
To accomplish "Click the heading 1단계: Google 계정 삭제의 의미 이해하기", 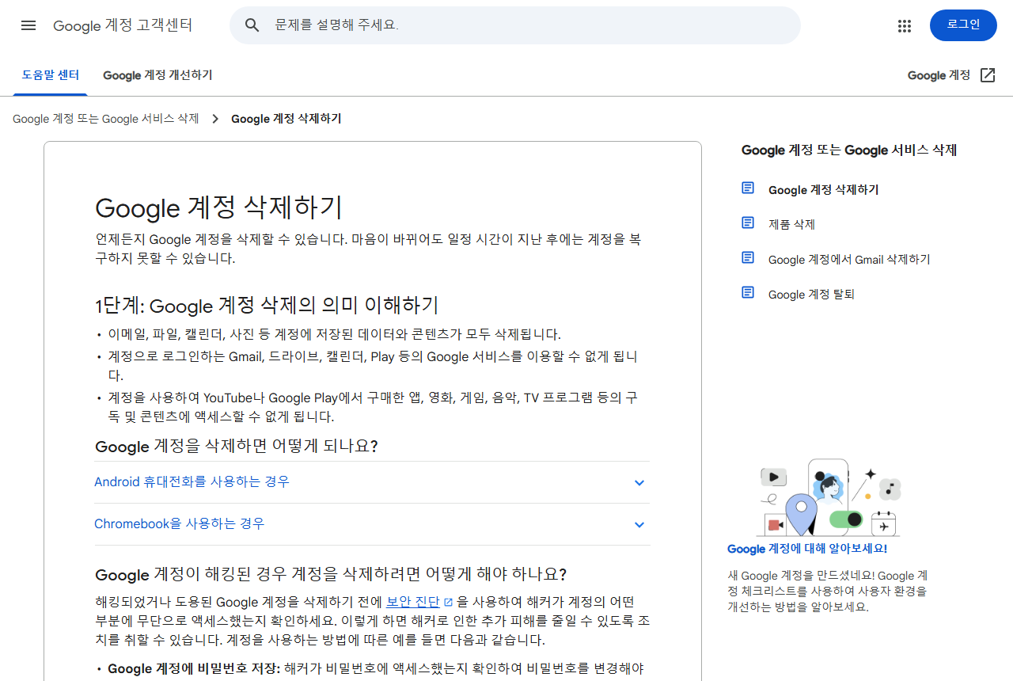I will pos(267,306).
